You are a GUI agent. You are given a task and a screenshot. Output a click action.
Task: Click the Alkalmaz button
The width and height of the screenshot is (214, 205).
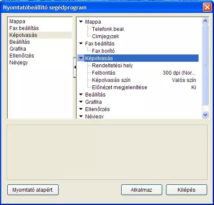click(142, 190)
